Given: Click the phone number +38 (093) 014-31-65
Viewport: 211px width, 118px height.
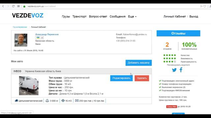Looking at the screenshot, I should pyautogui.click(x=126, y=41).
